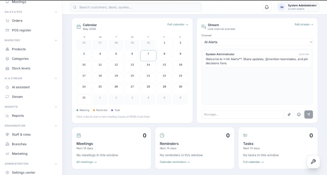The height and width of the screenshot is (175, 327).
Task: Open the Reports page
Action: click(18, 116)
